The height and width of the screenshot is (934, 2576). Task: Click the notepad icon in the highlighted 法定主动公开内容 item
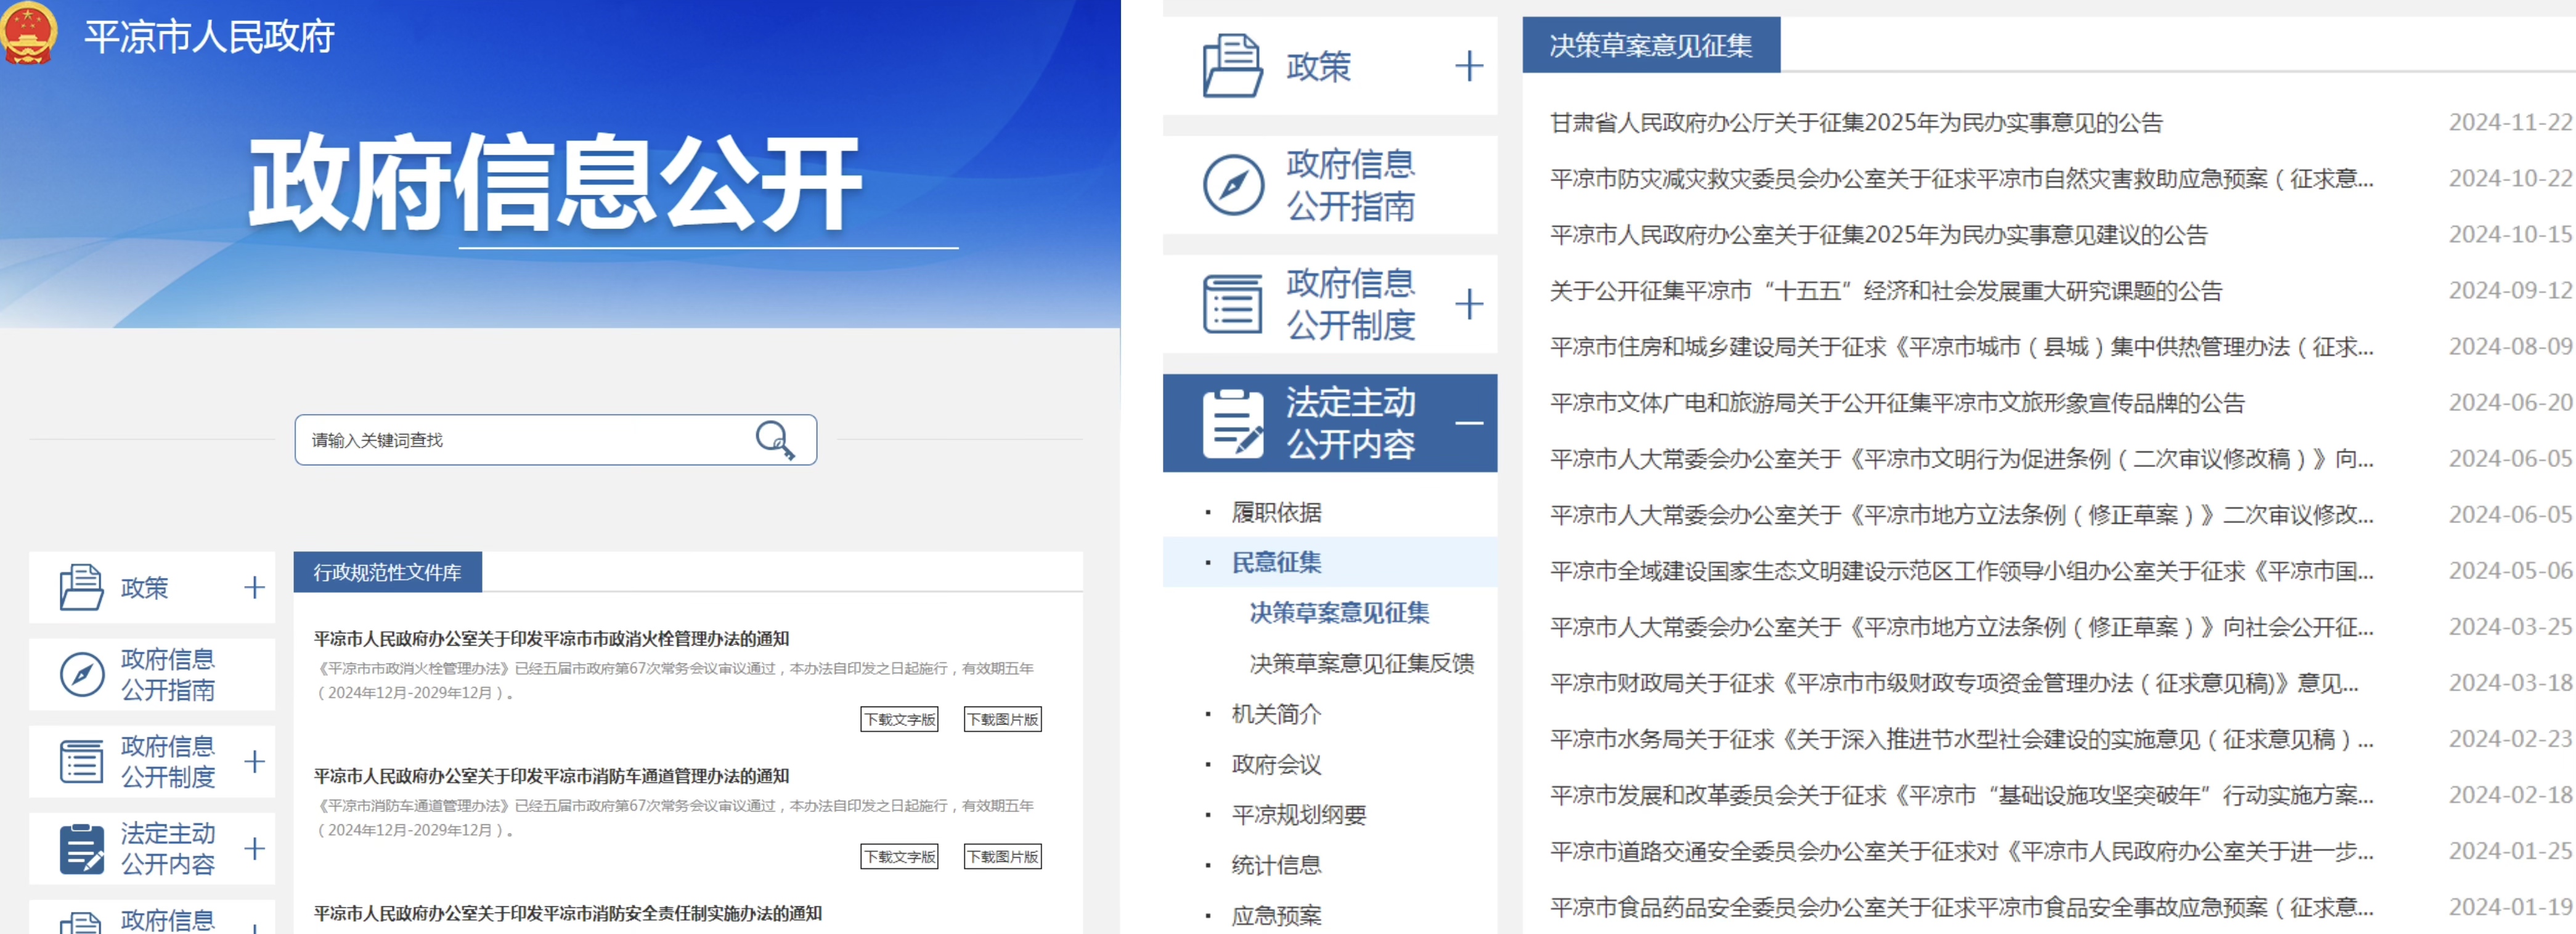[1233, 424]
